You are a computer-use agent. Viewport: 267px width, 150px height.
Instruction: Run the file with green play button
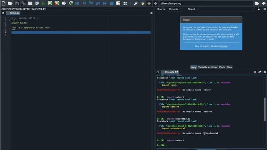pos(43,3)
